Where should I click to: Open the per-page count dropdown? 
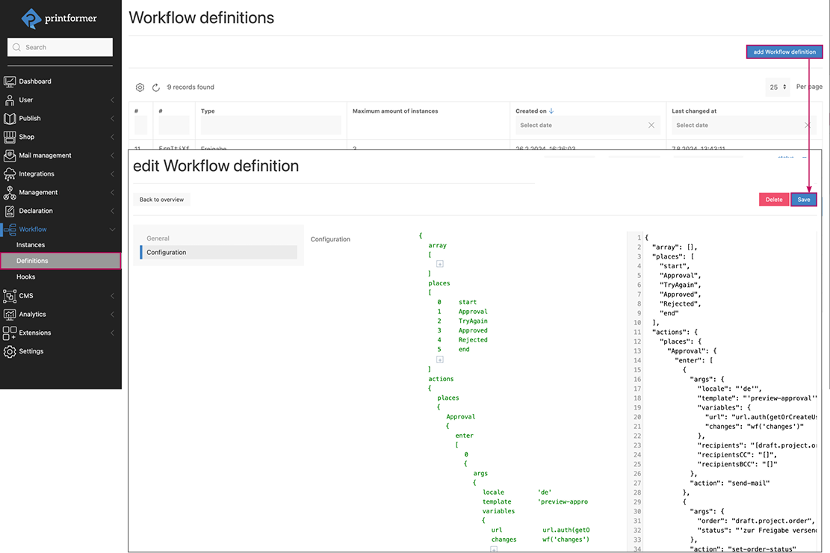777,87
